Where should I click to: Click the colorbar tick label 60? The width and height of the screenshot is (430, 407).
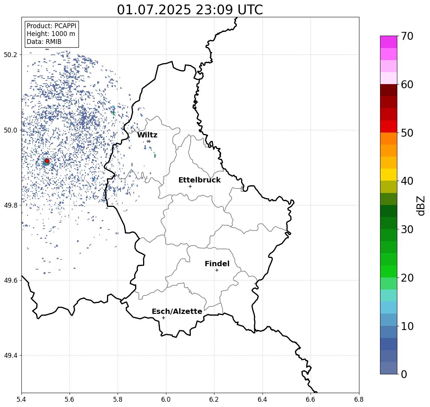pos(407,84)
